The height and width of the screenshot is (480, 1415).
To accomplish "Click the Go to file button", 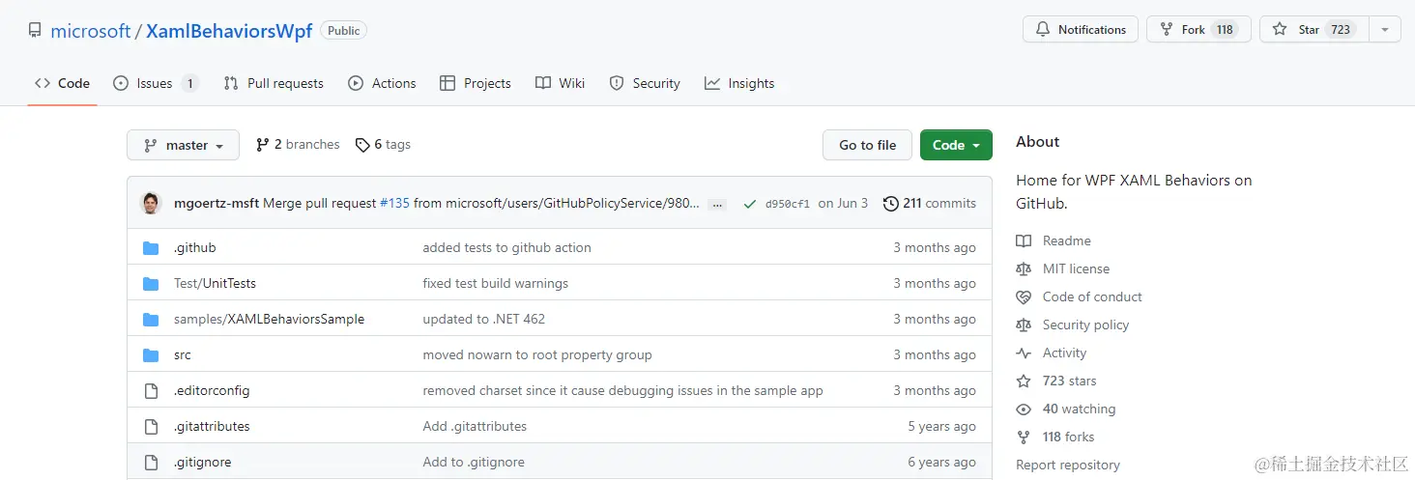I will click(x=867, y=145).
